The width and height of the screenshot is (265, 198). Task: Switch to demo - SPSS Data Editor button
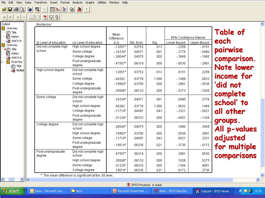pyautogui.click(x=172, y=191)
